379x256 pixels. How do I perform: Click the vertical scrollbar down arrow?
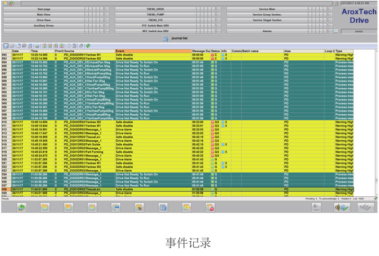(x=376, y=195)
